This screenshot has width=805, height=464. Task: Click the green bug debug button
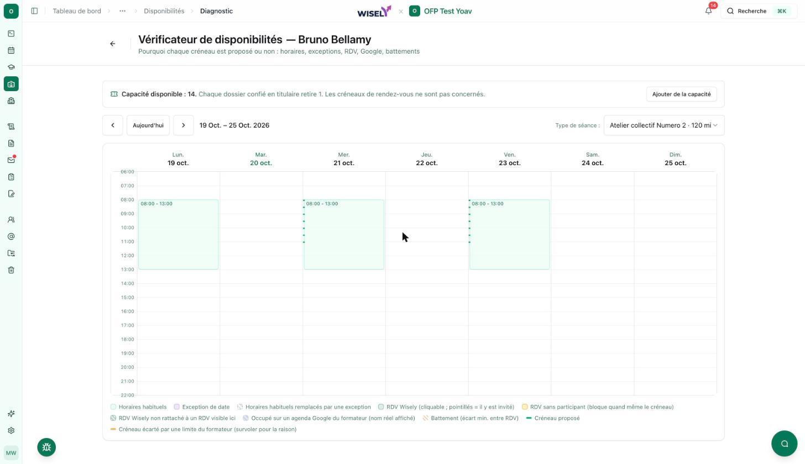click(46, 447)
